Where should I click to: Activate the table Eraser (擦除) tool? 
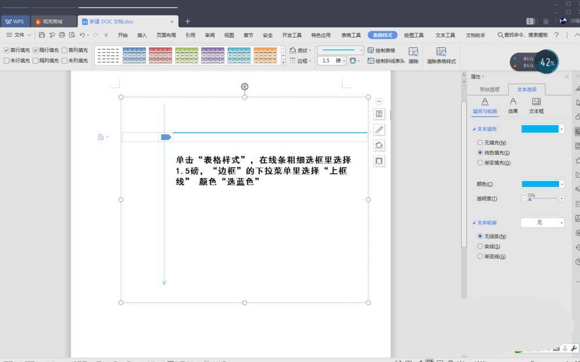coord(415,55)
